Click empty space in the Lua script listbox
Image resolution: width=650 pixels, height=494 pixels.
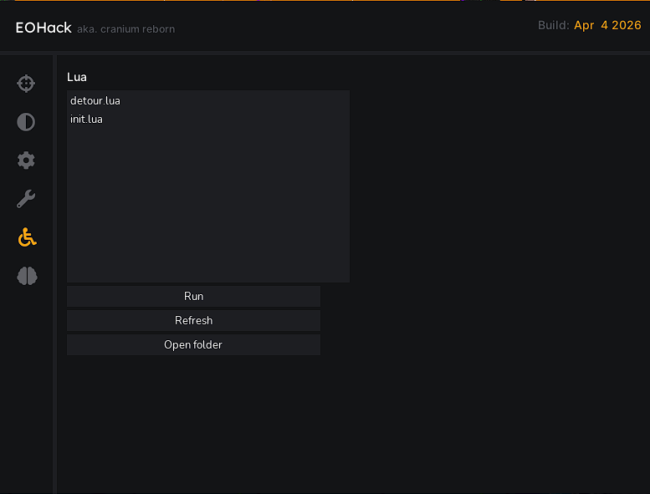(207, 209)
